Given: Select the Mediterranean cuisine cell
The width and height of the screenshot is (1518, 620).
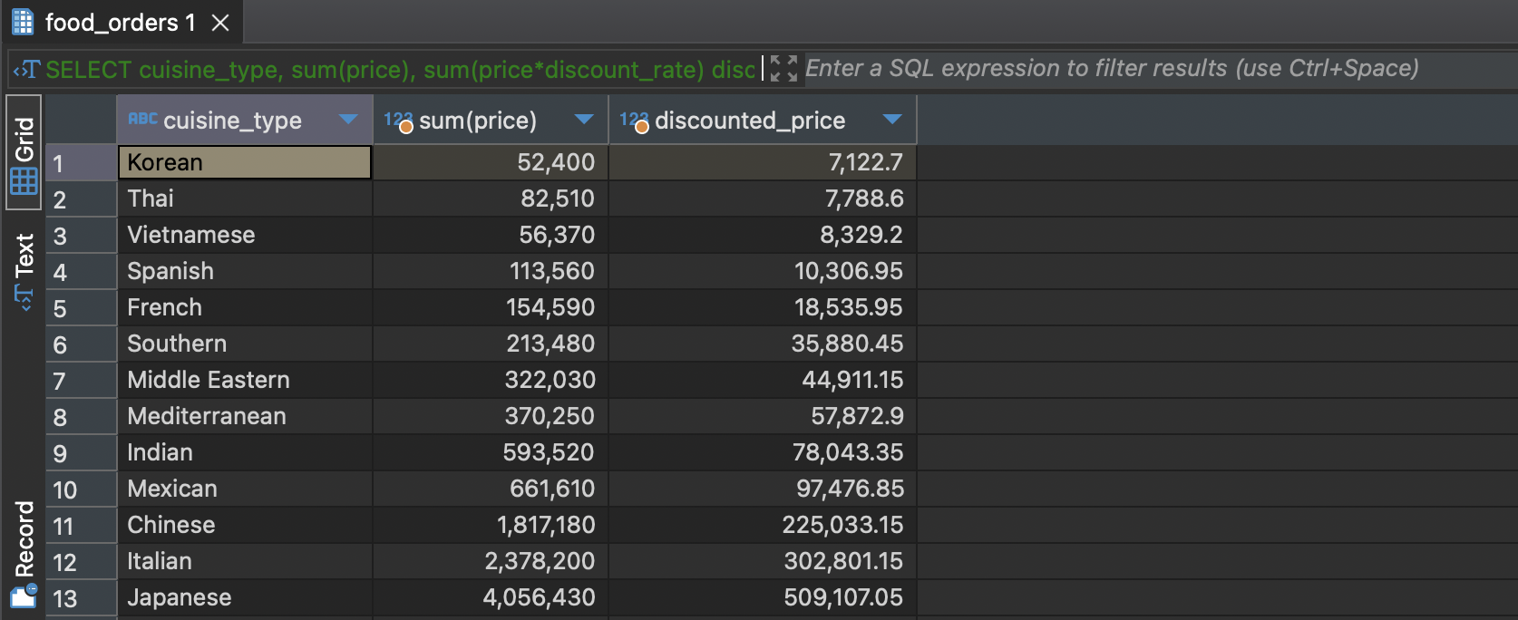Looking at the screenshot, I should [245, 416].
